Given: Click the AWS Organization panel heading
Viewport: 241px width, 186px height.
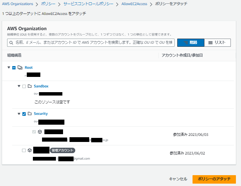Looking at the screenshot, I should point(27,28).
